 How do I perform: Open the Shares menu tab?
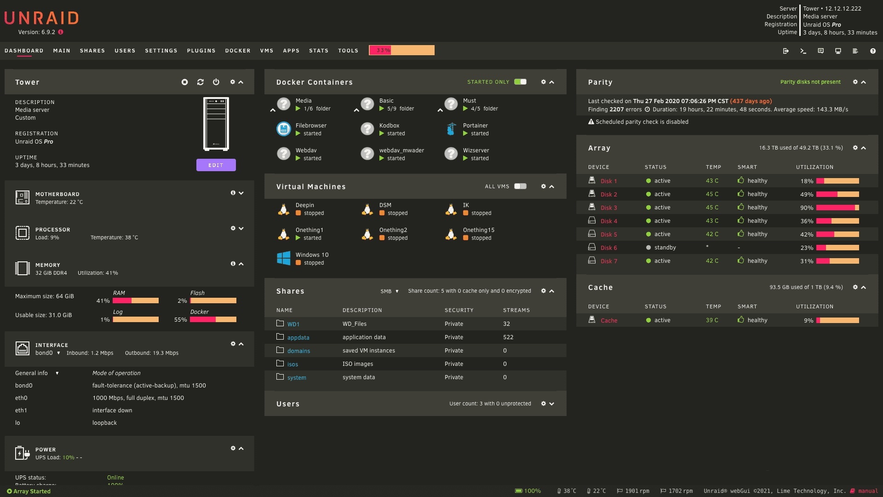tap(92, 51)
